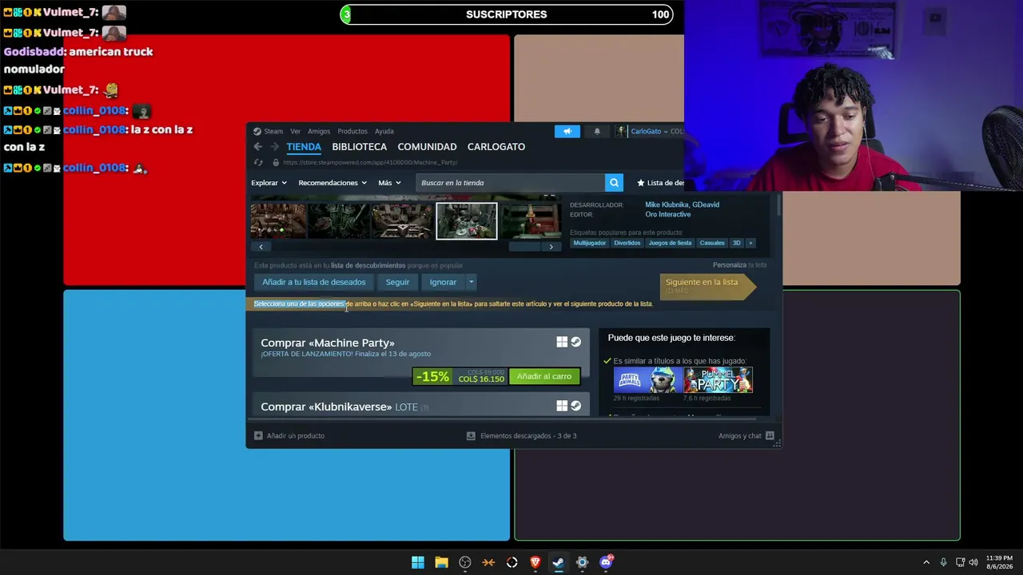Click Añadir al carro for Machine Party
Screen dimensions: 1023x575
pos(544,376)
